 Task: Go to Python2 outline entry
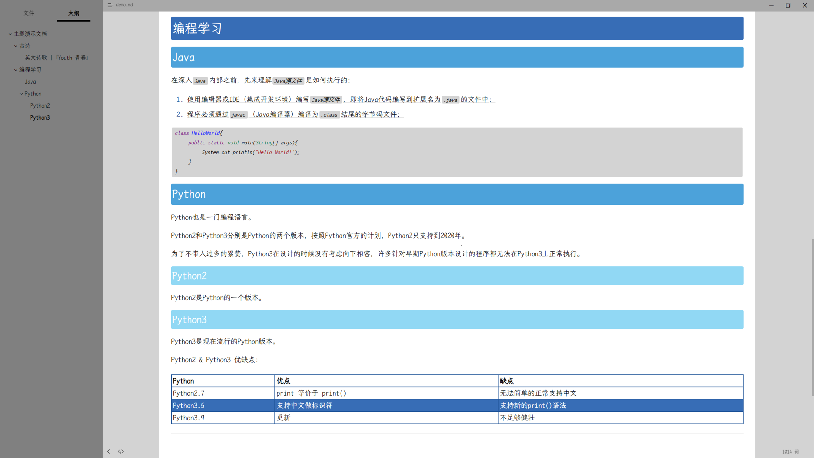[40, 105]
